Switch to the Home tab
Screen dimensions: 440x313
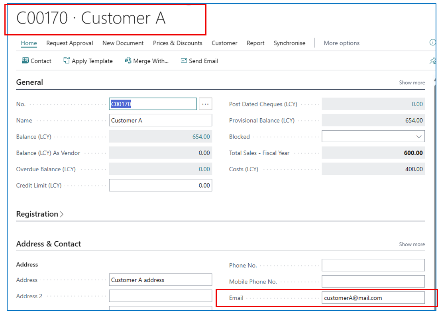pos(29,43)
